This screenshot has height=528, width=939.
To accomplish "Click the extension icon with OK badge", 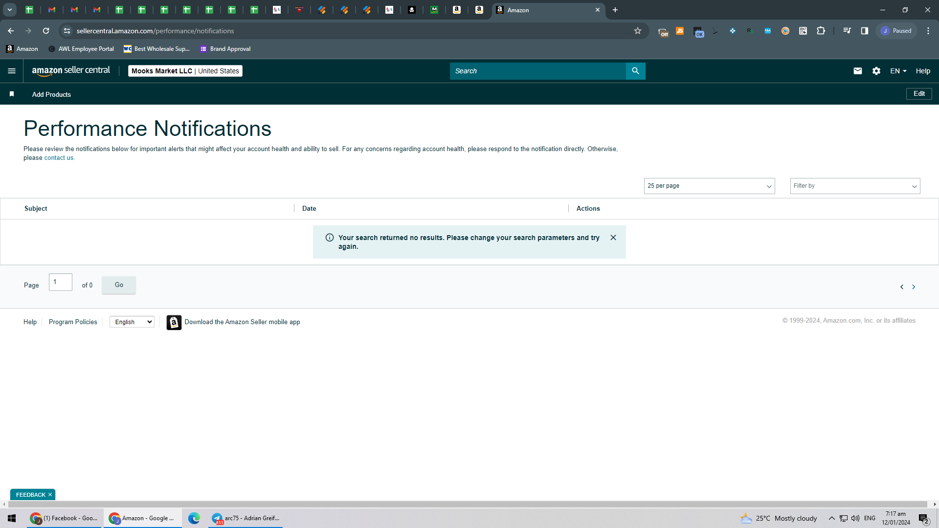I will pyautogui.click(x=698, y=32).
